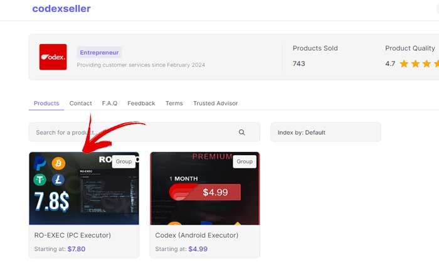Image resolution: width=439 pixels, height=270 pixels.
Task: Click the first rating star
Action: point(405,63)
